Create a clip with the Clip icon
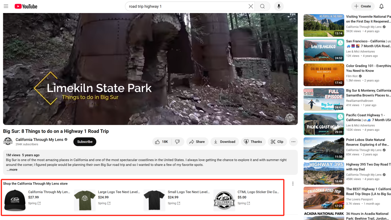Screen dimensions: 391x220 tap(277, 142)
